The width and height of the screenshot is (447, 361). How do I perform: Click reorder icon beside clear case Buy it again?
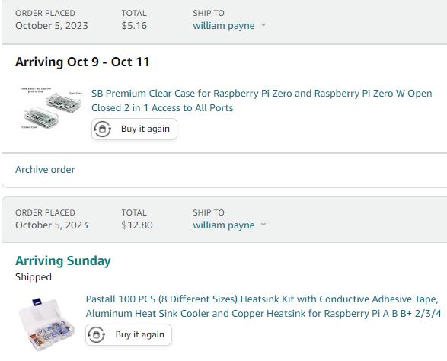(x=102, y=129)
